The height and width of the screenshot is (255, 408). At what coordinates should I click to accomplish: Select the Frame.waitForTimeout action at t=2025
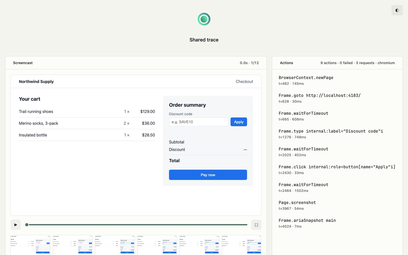pos(337,152)
